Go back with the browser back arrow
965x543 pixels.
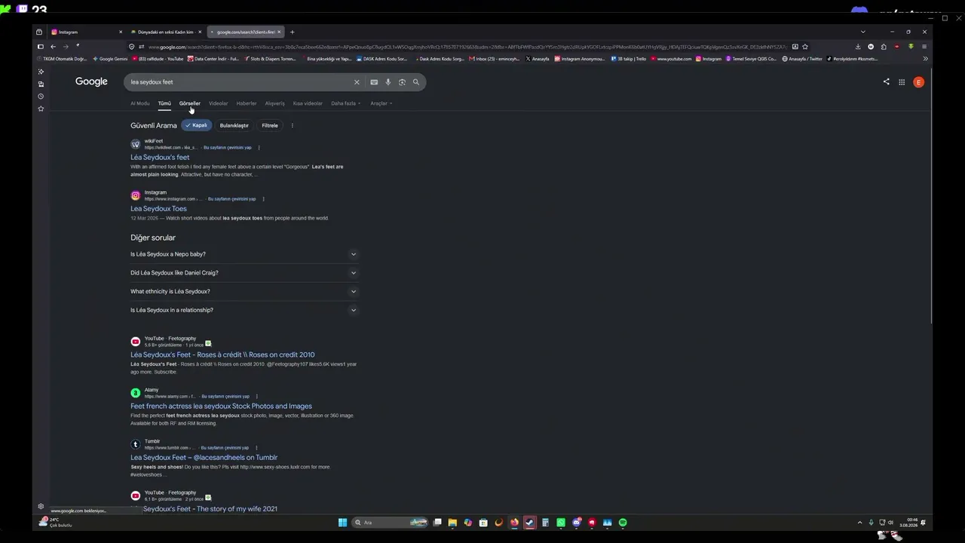point(53,47)
